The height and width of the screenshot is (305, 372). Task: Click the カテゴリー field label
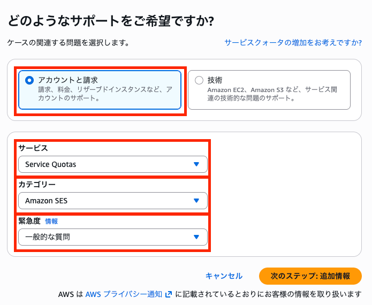(37, 185)
